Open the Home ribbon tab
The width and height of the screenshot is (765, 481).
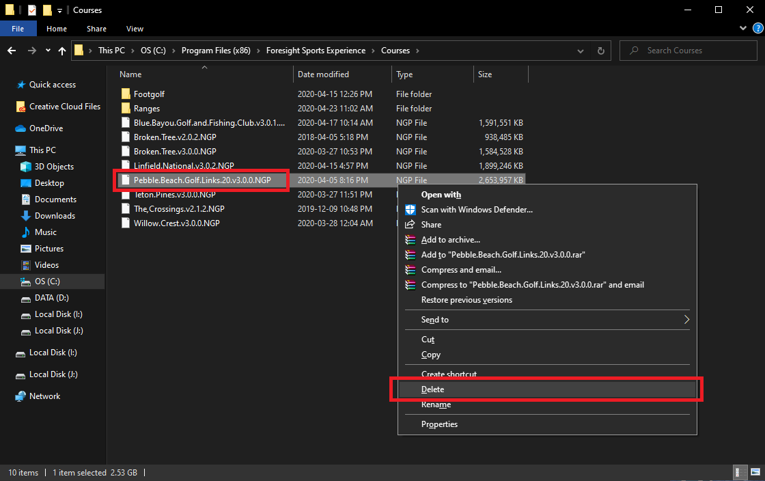(x=57, y=29)
